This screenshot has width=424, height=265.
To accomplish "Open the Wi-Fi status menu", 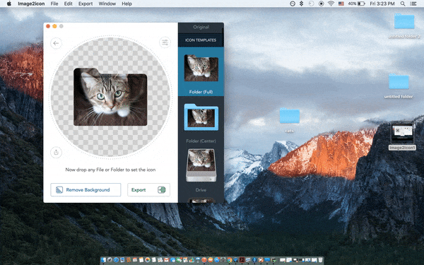I will click(x=331, y=4).
